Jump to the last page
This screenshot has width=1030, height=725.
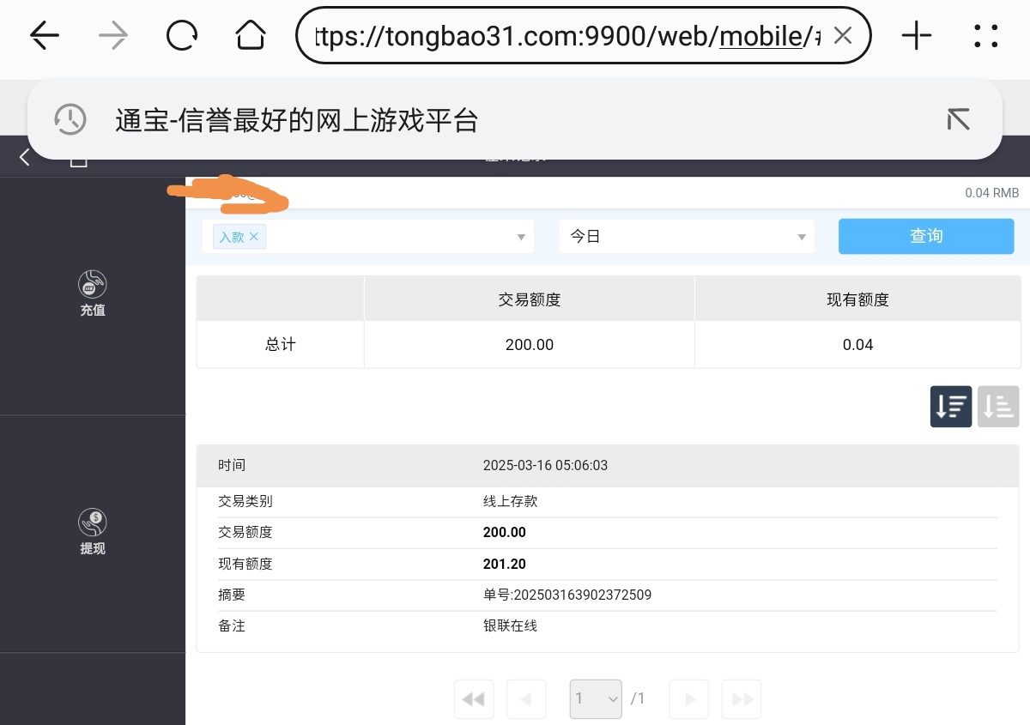(741, 699)
